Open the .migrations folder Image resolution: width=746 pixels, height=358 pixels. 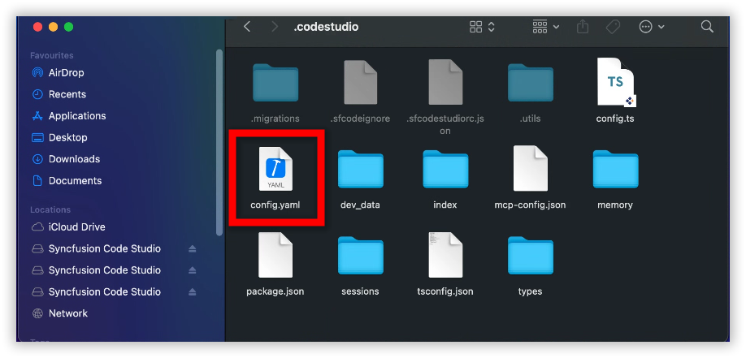(275, 82)
